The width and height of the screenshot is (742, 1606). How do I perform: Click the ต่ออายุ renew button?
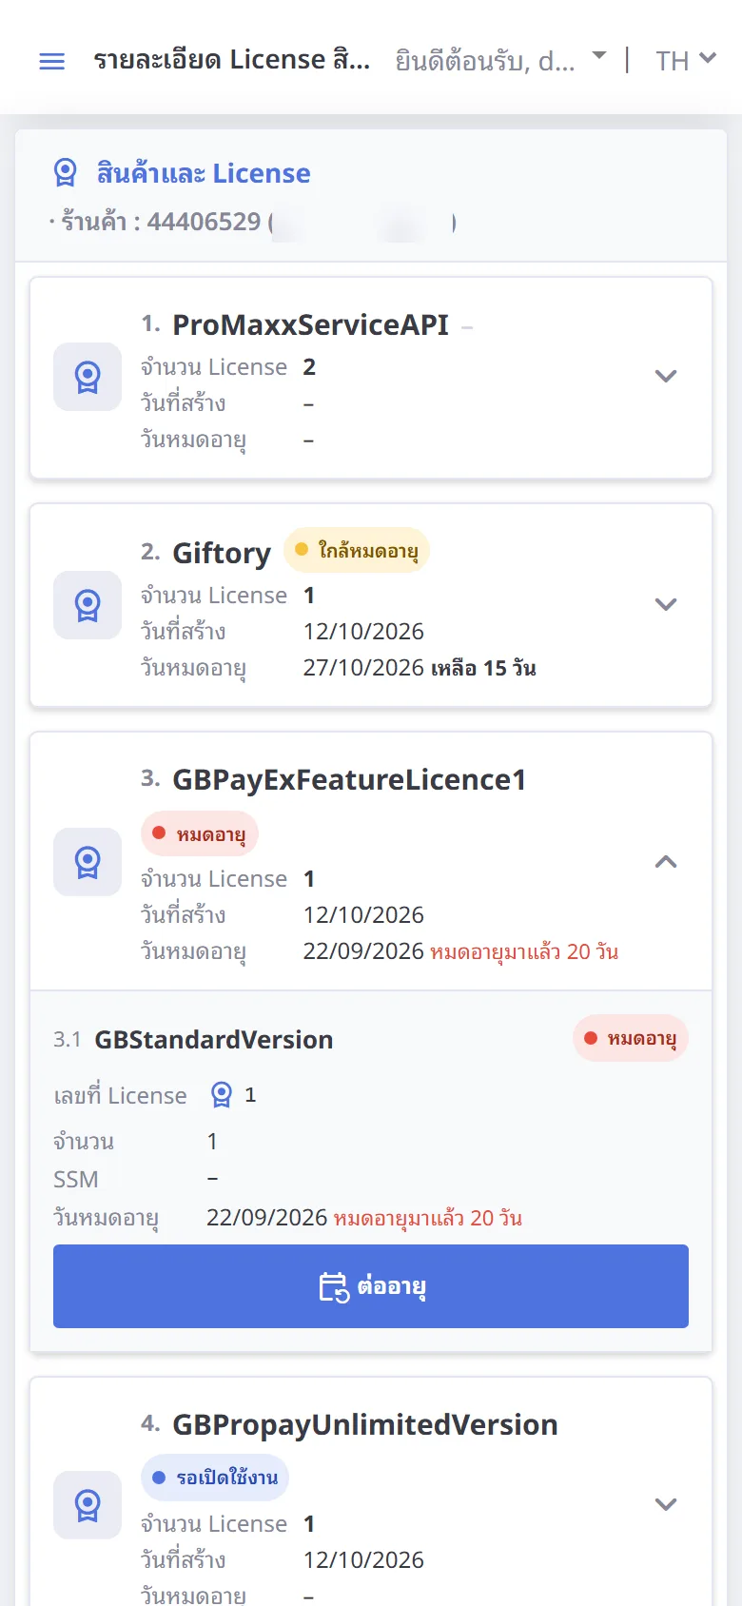coord(371,1286)
